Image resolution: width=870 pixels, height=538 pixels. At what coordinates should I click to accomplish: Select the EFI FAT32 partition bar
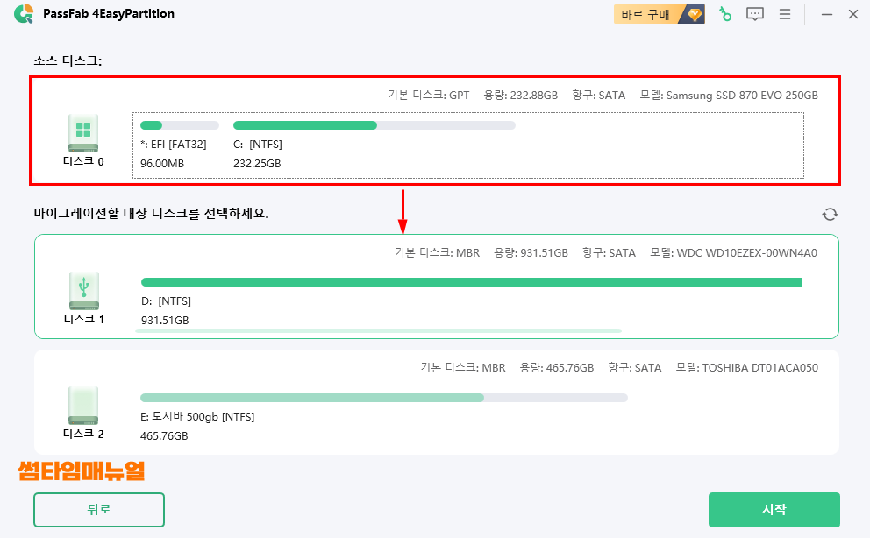click(x=180, y=125)
